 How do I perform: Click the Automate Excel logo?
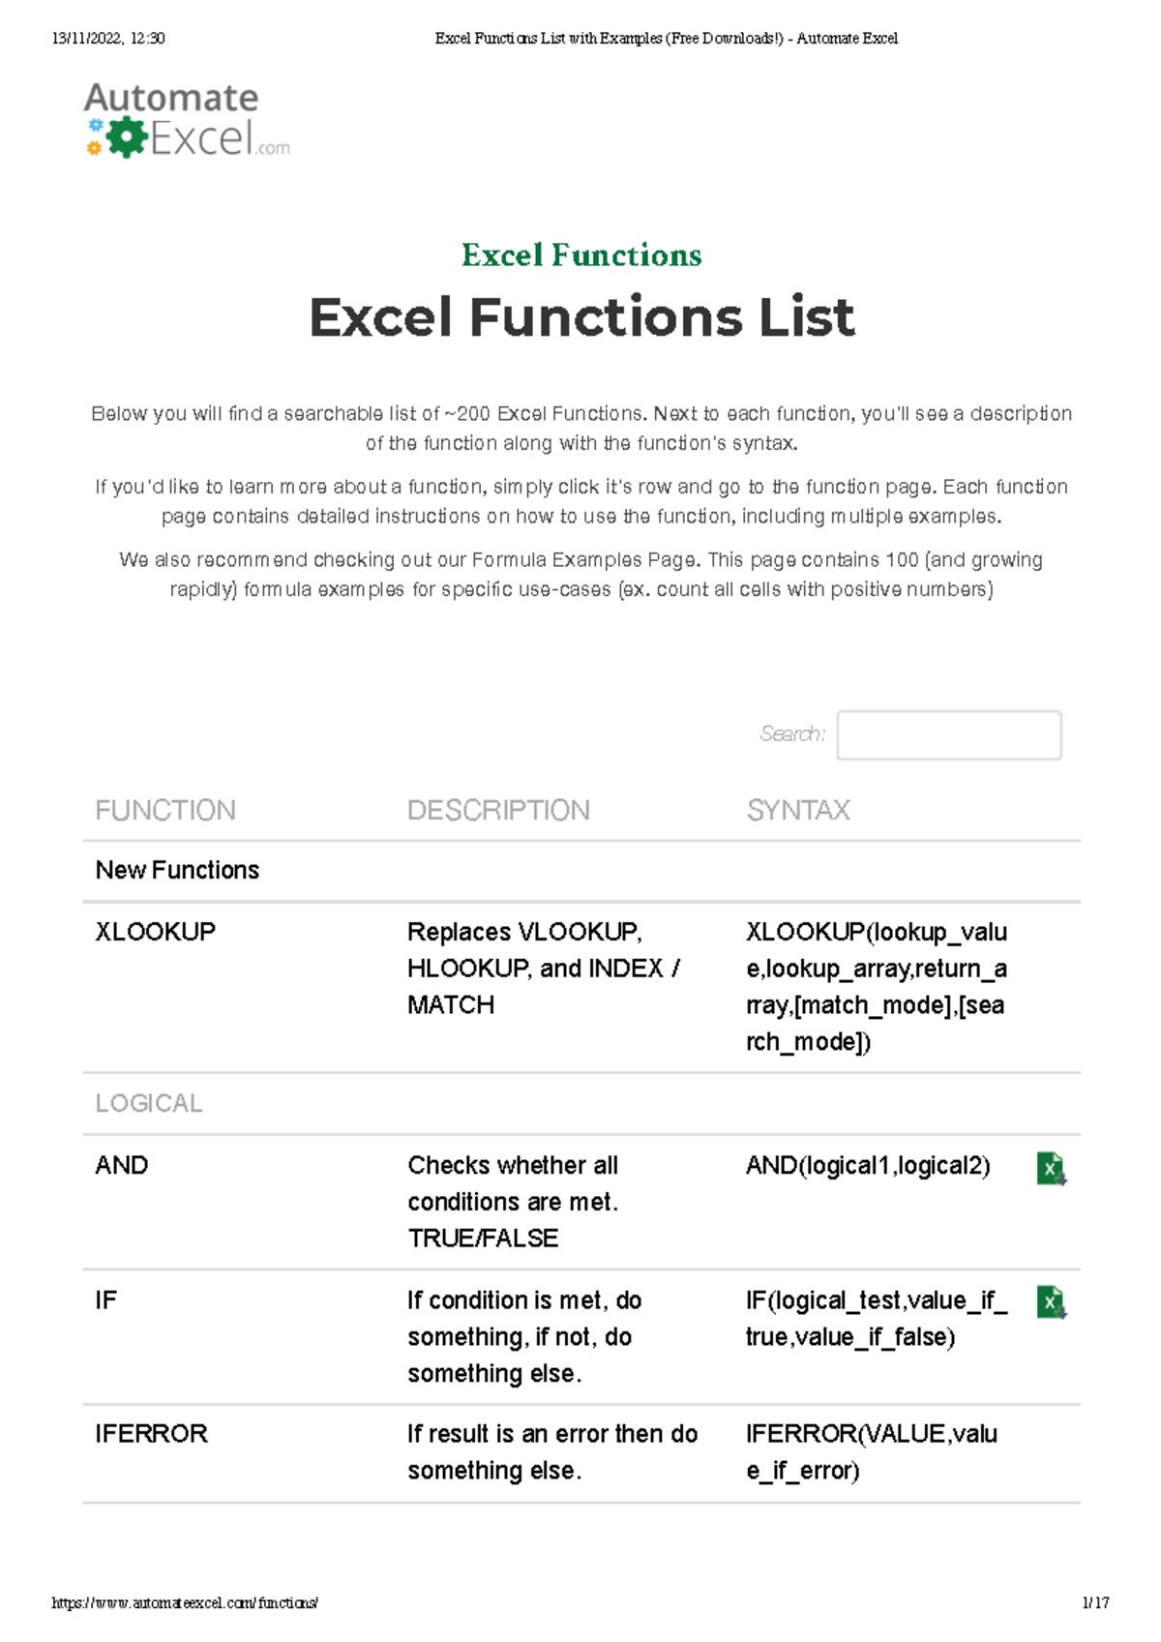[x=187, y=120]
